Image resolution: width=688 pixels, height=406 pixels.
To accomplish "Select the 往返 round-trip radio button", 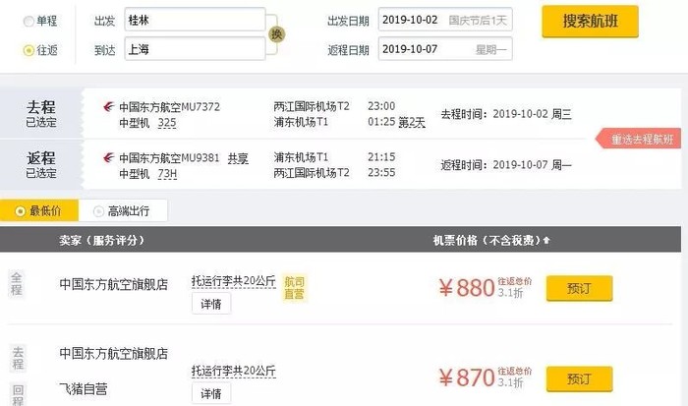I will point(28,50).
